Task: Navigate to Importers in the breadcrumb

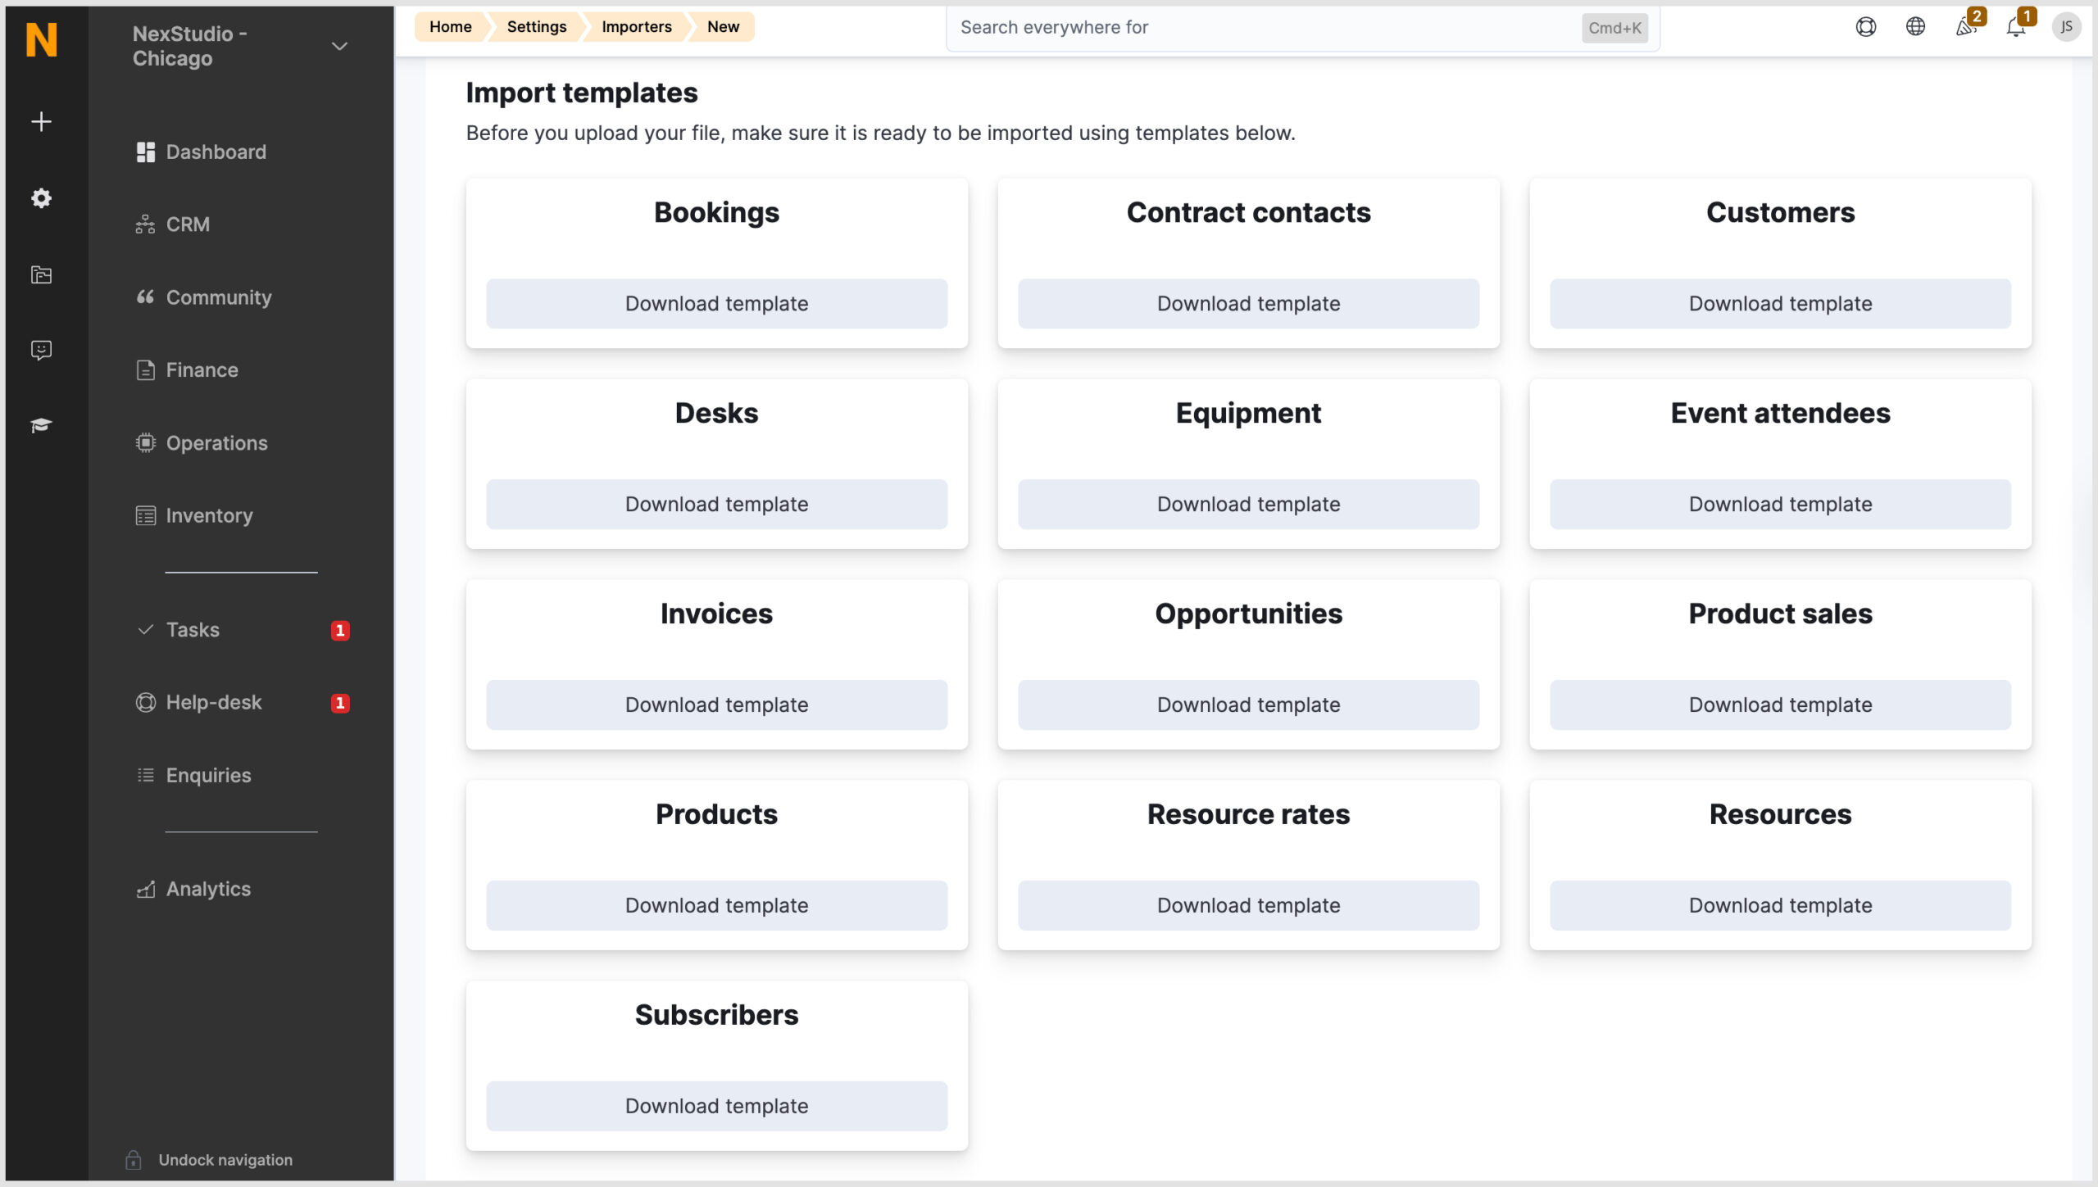Action: tap(636, 26)
